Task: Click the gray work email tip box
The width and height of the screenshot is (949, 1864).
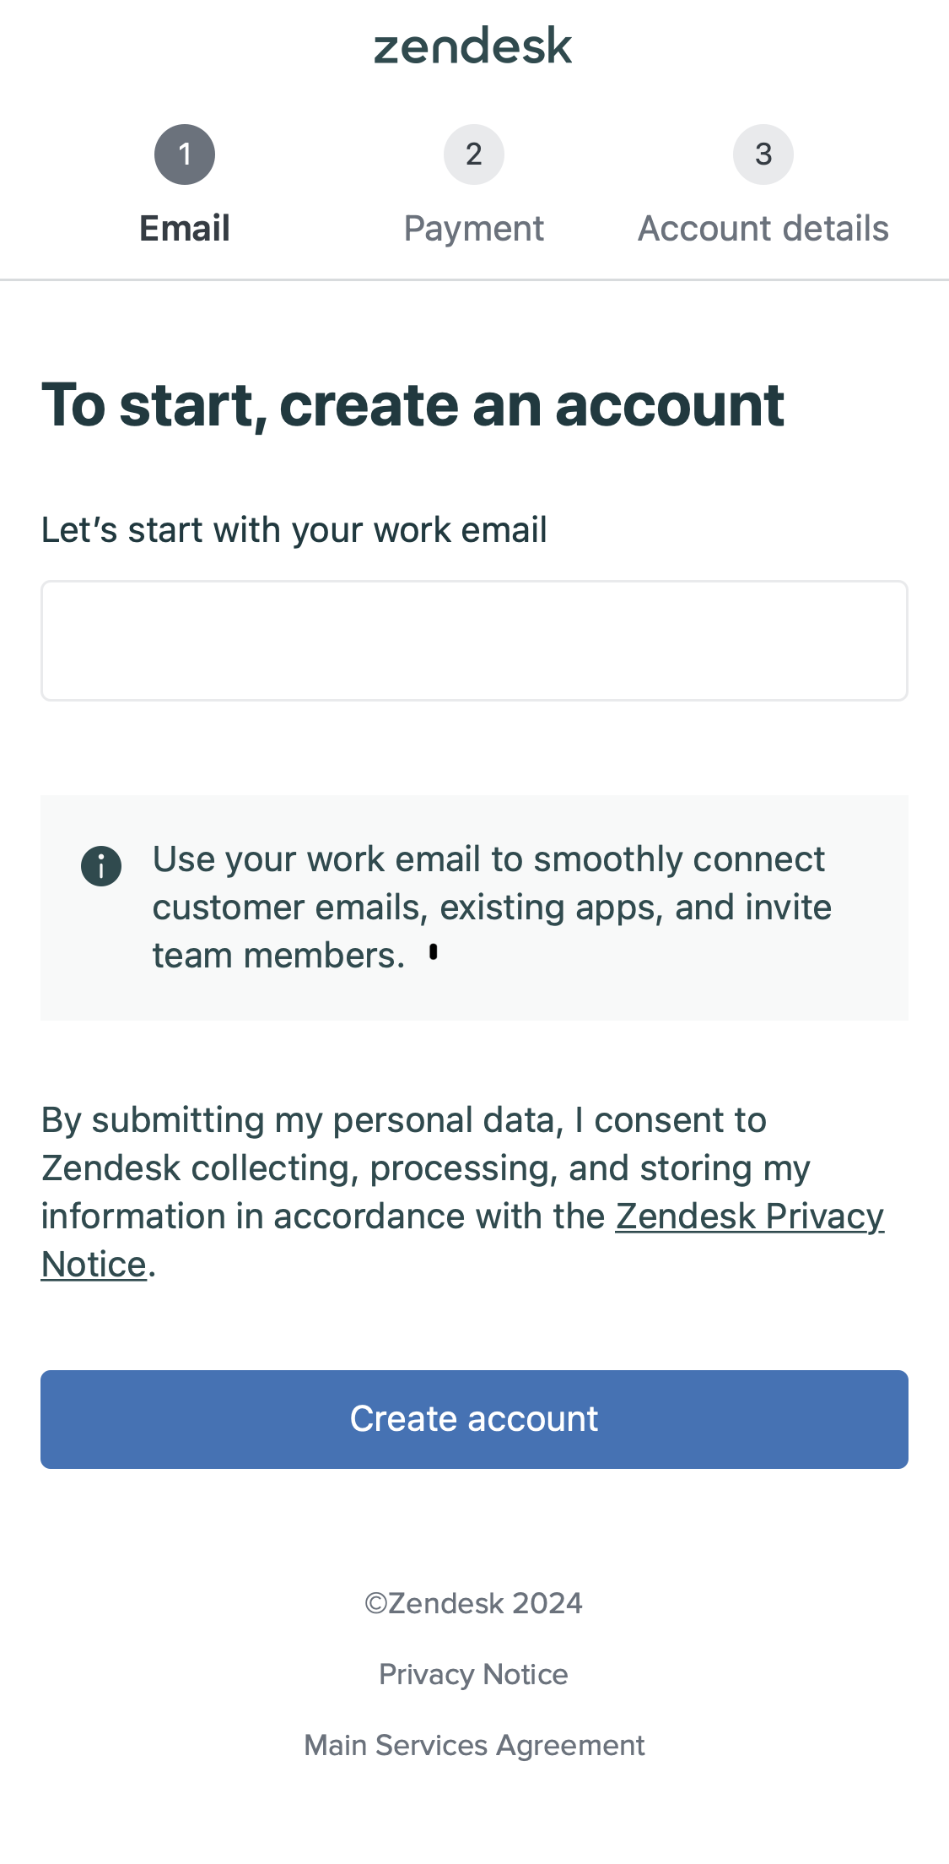Action: (x=474, y=907)
